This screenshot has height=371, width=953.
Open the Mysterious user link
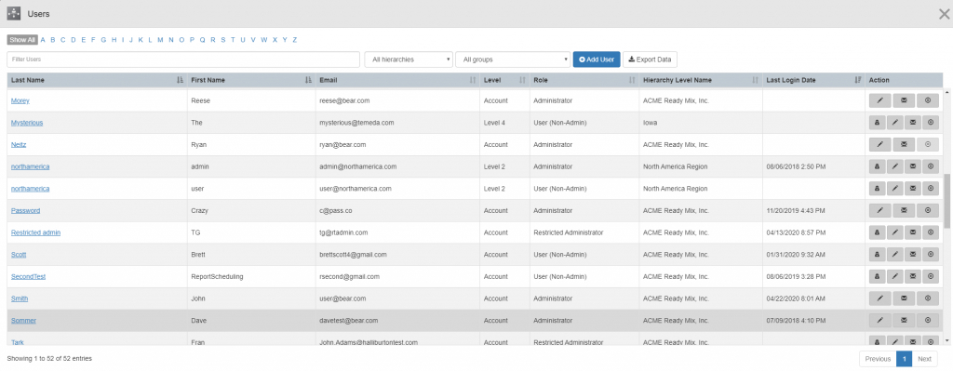pyautogui.click(x=27, y=123)
